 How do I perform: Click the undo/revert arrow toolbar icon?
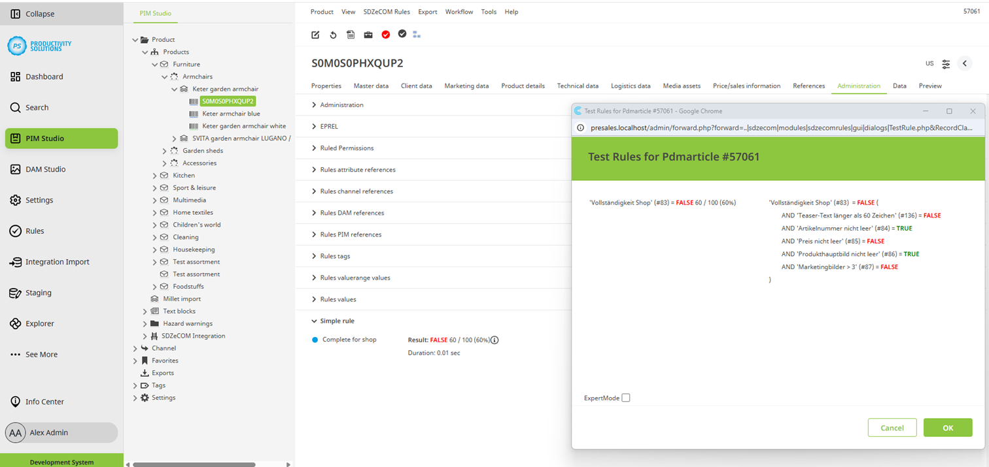[333, 35]
